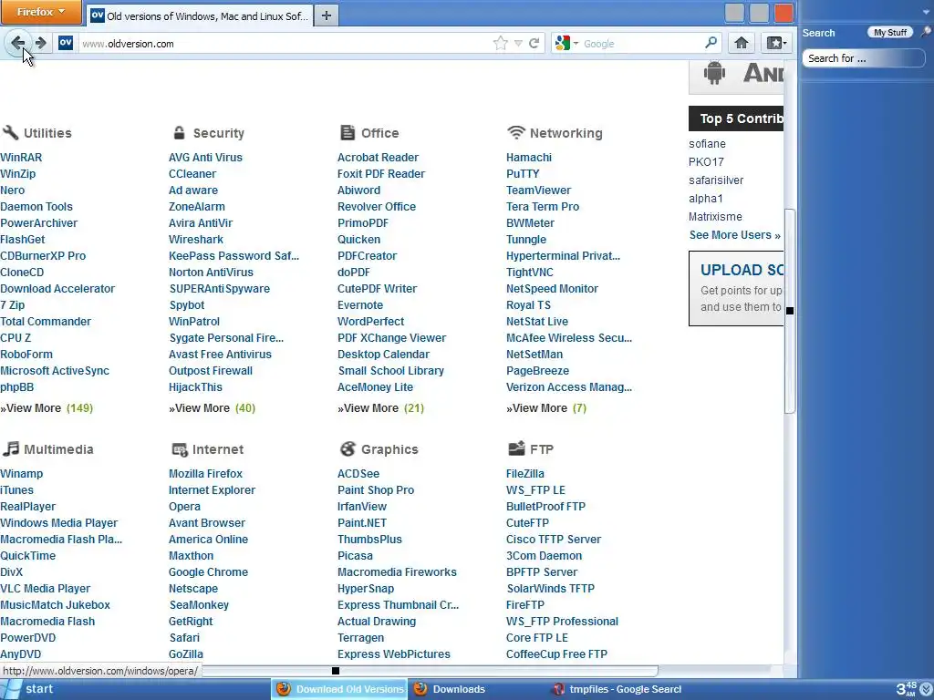Click the Upload Software box
Screen dimensions: 934x700
point(736,288)
